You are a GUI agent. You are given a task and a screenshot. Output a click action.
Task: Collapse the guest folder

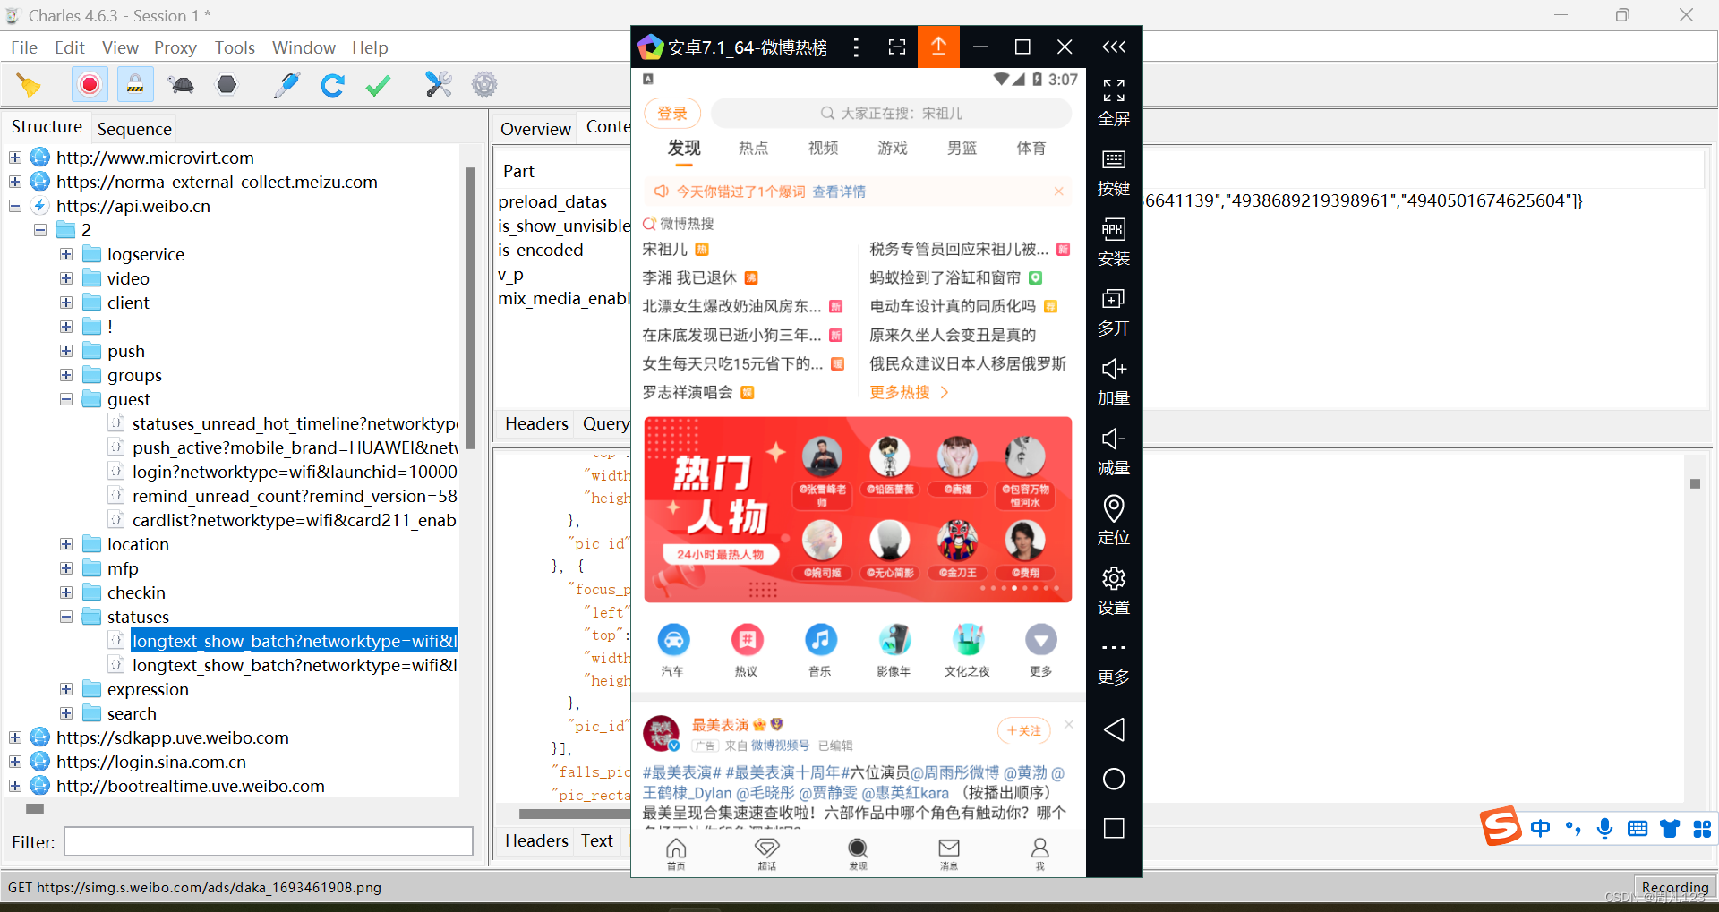(66, 399)
